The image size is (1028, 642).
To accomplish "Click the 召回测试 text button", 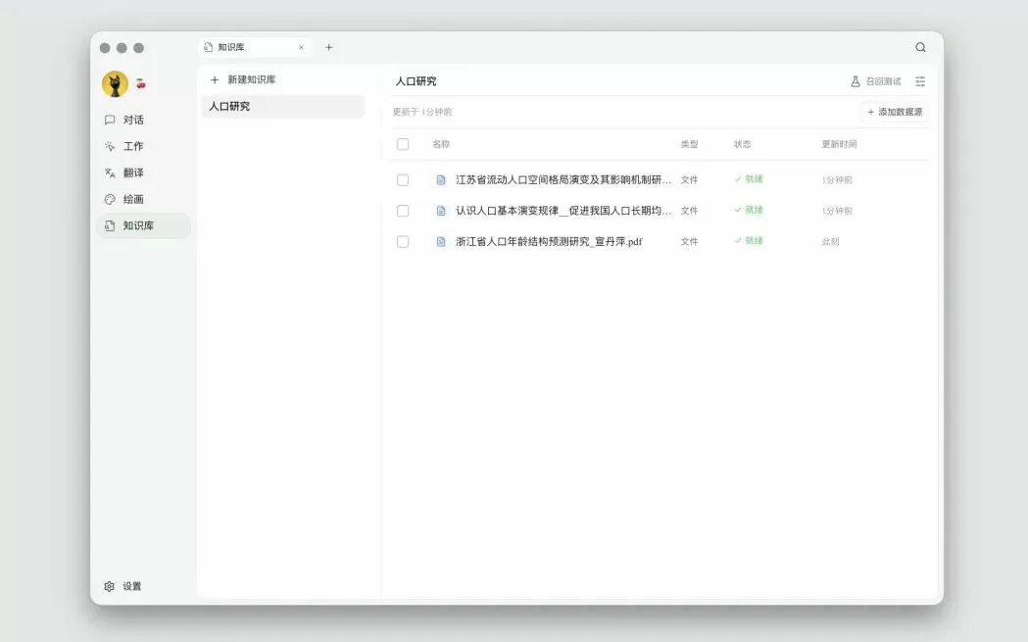I will click(883, 81).
